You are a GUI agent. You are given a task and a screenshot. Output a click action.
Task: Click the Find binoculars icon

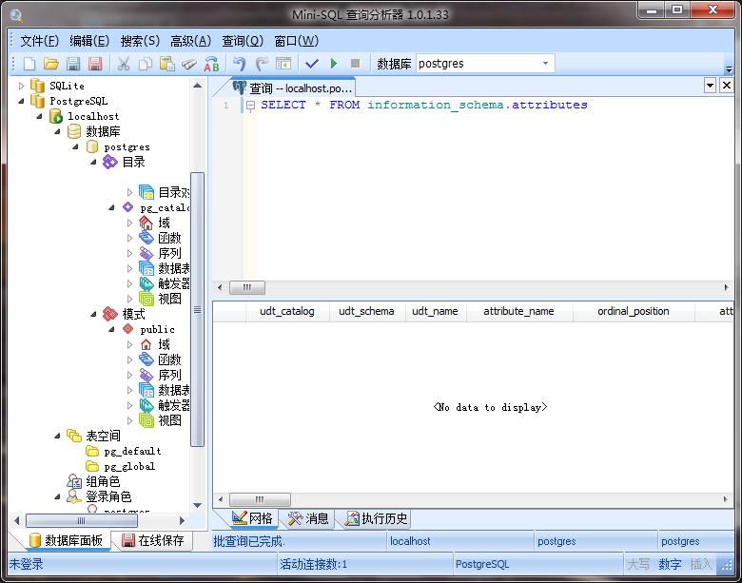coord(189,64)
